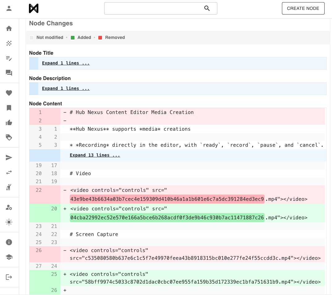Click the escalator person sidebar icon
This screenshot has width=332, height=295.
[9, 187]
